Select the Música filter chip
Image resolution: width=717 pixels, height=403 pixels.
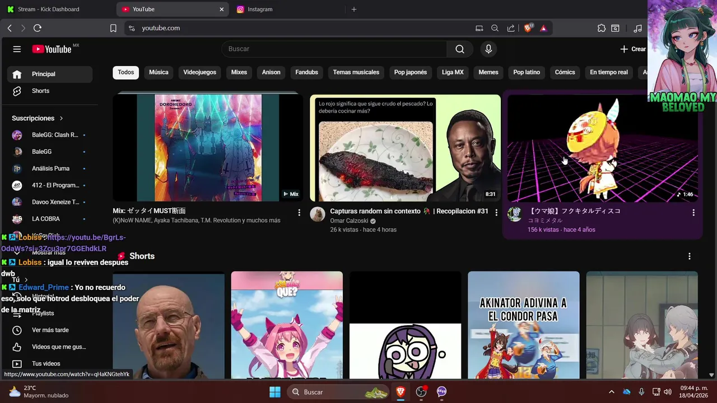(159, 72)
